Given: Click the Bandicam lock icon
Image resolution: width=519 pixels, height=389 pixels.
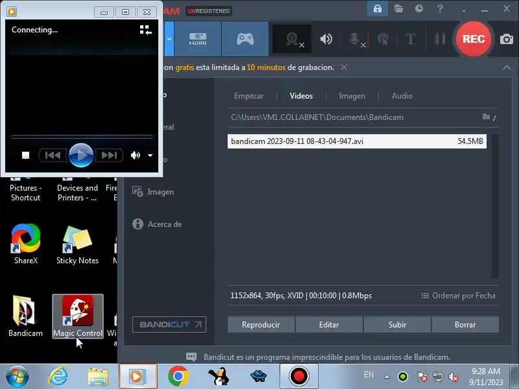Looking at the screenshot, I should pos(378,8).
